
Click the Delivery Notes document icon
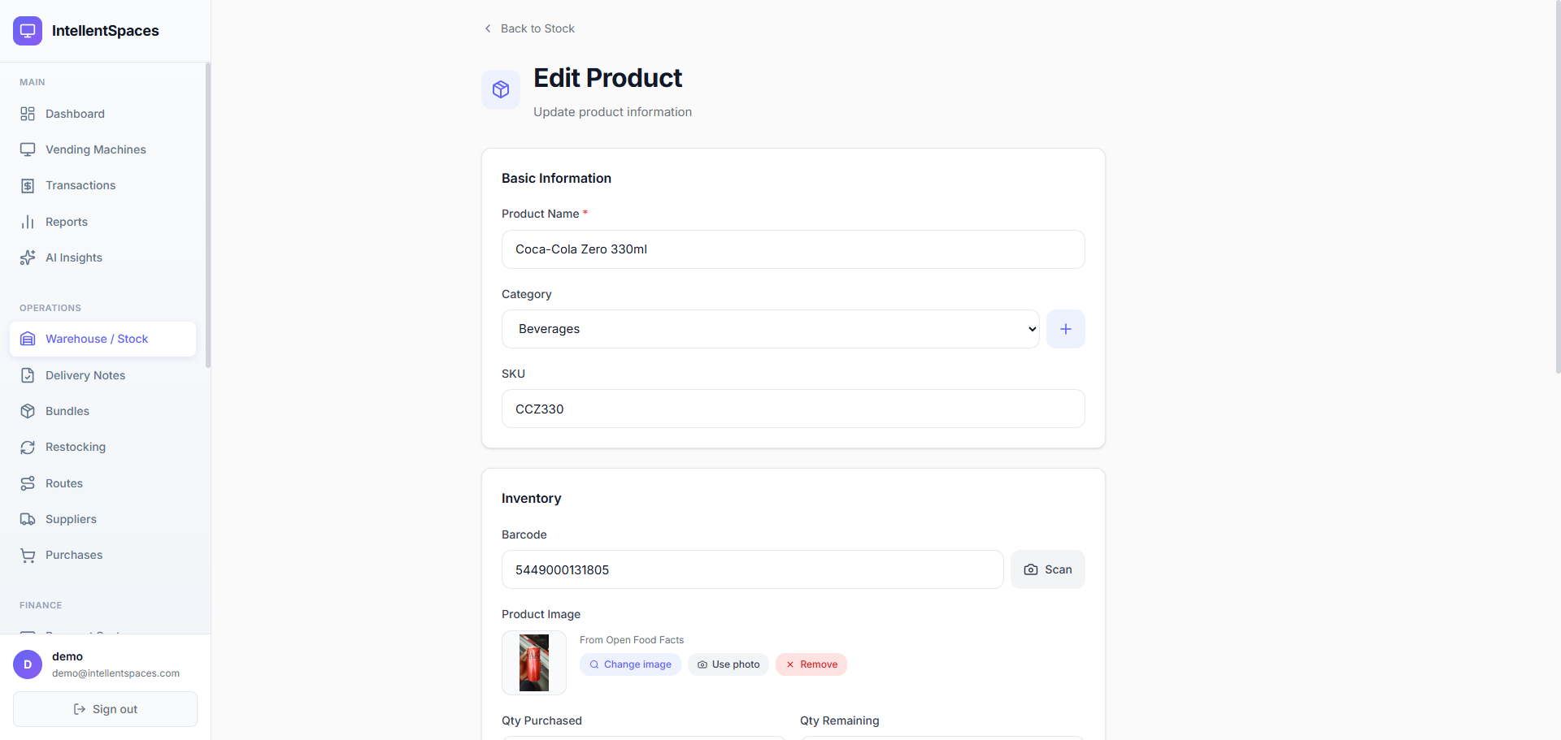click(x=28, y=375)
